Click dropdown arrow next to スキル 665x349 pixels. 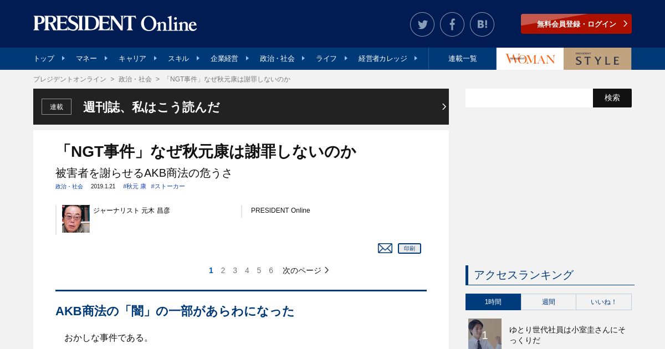coord(198,58)
